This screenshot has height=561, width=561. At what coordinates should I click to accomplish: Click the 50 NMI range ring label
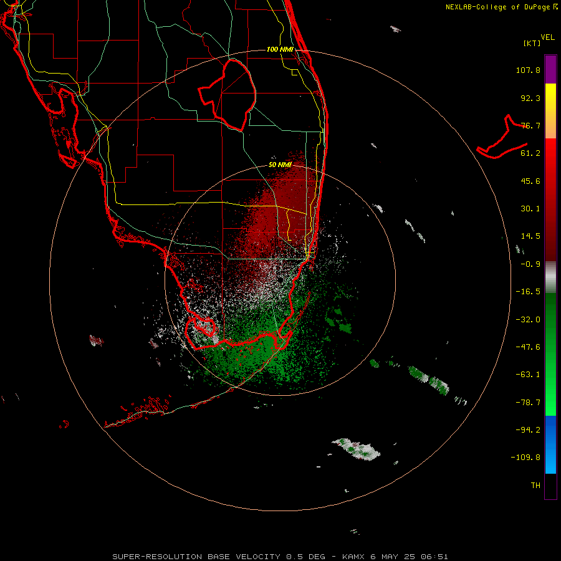(x=280, y=165)
